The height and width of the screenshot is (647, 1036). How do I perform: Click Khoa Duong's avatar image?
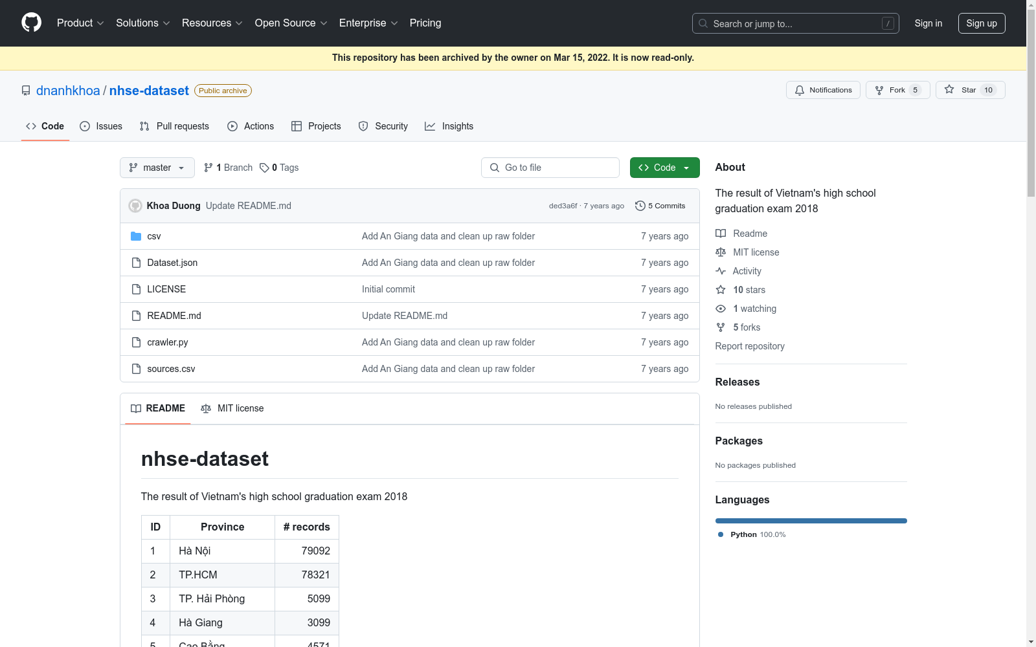tap(135, 206)
